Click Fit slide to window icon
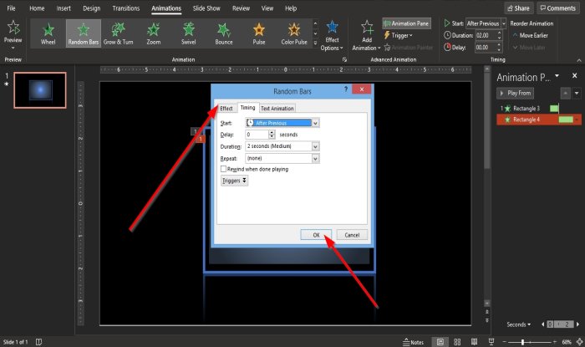585x347 pixels. (x=579, y=342)
